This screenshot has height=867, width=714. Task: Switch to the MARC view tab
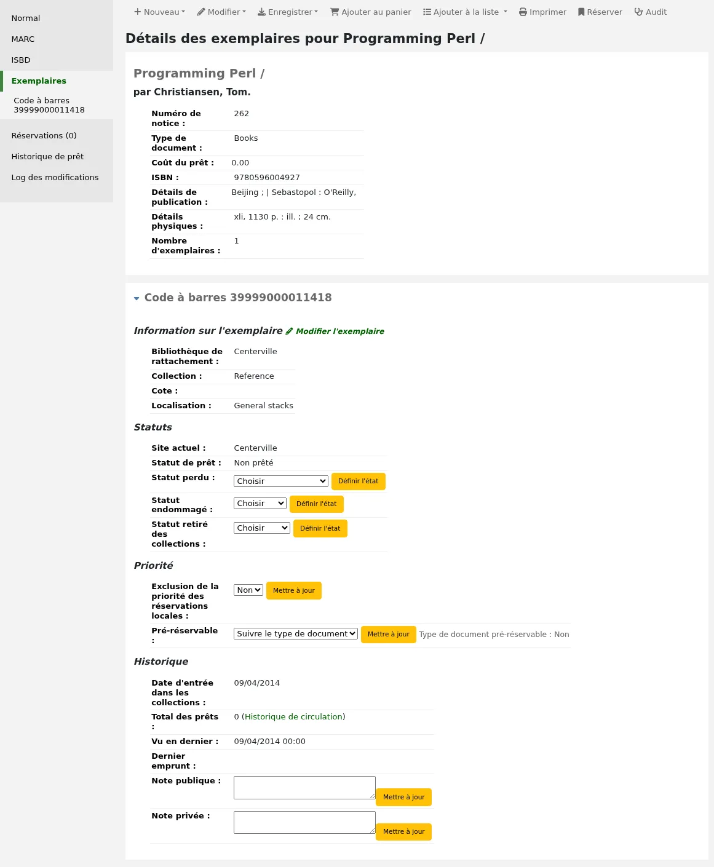(x=57, y=39)
